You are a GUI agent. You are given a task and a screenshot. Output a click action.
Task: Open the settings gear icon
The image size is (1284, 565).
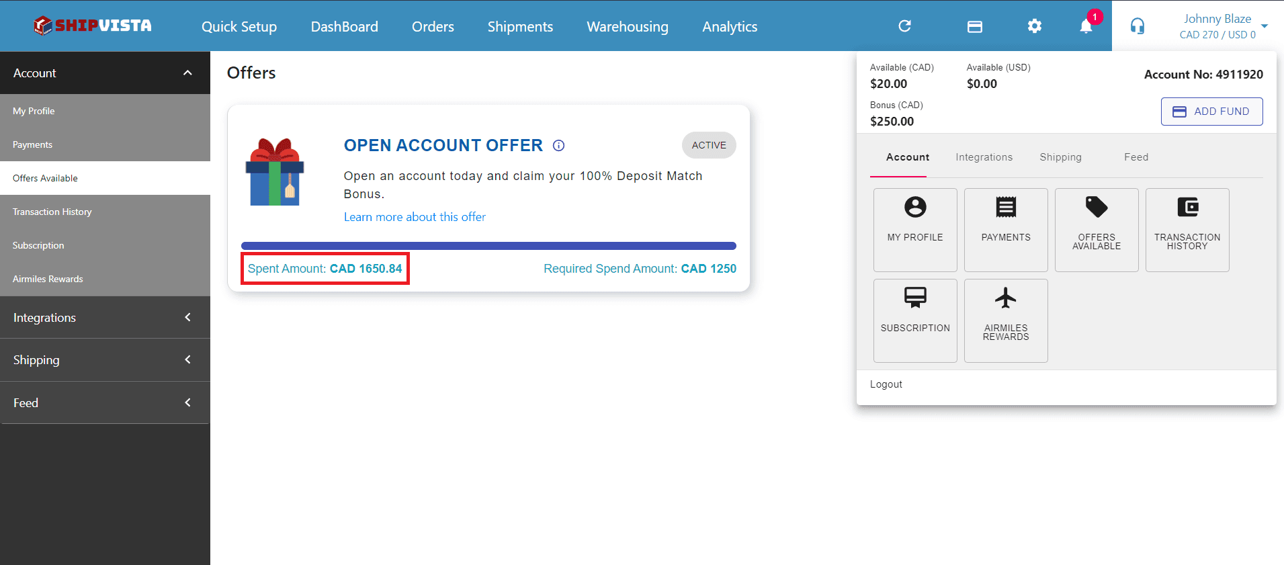tap(1035, 26)
